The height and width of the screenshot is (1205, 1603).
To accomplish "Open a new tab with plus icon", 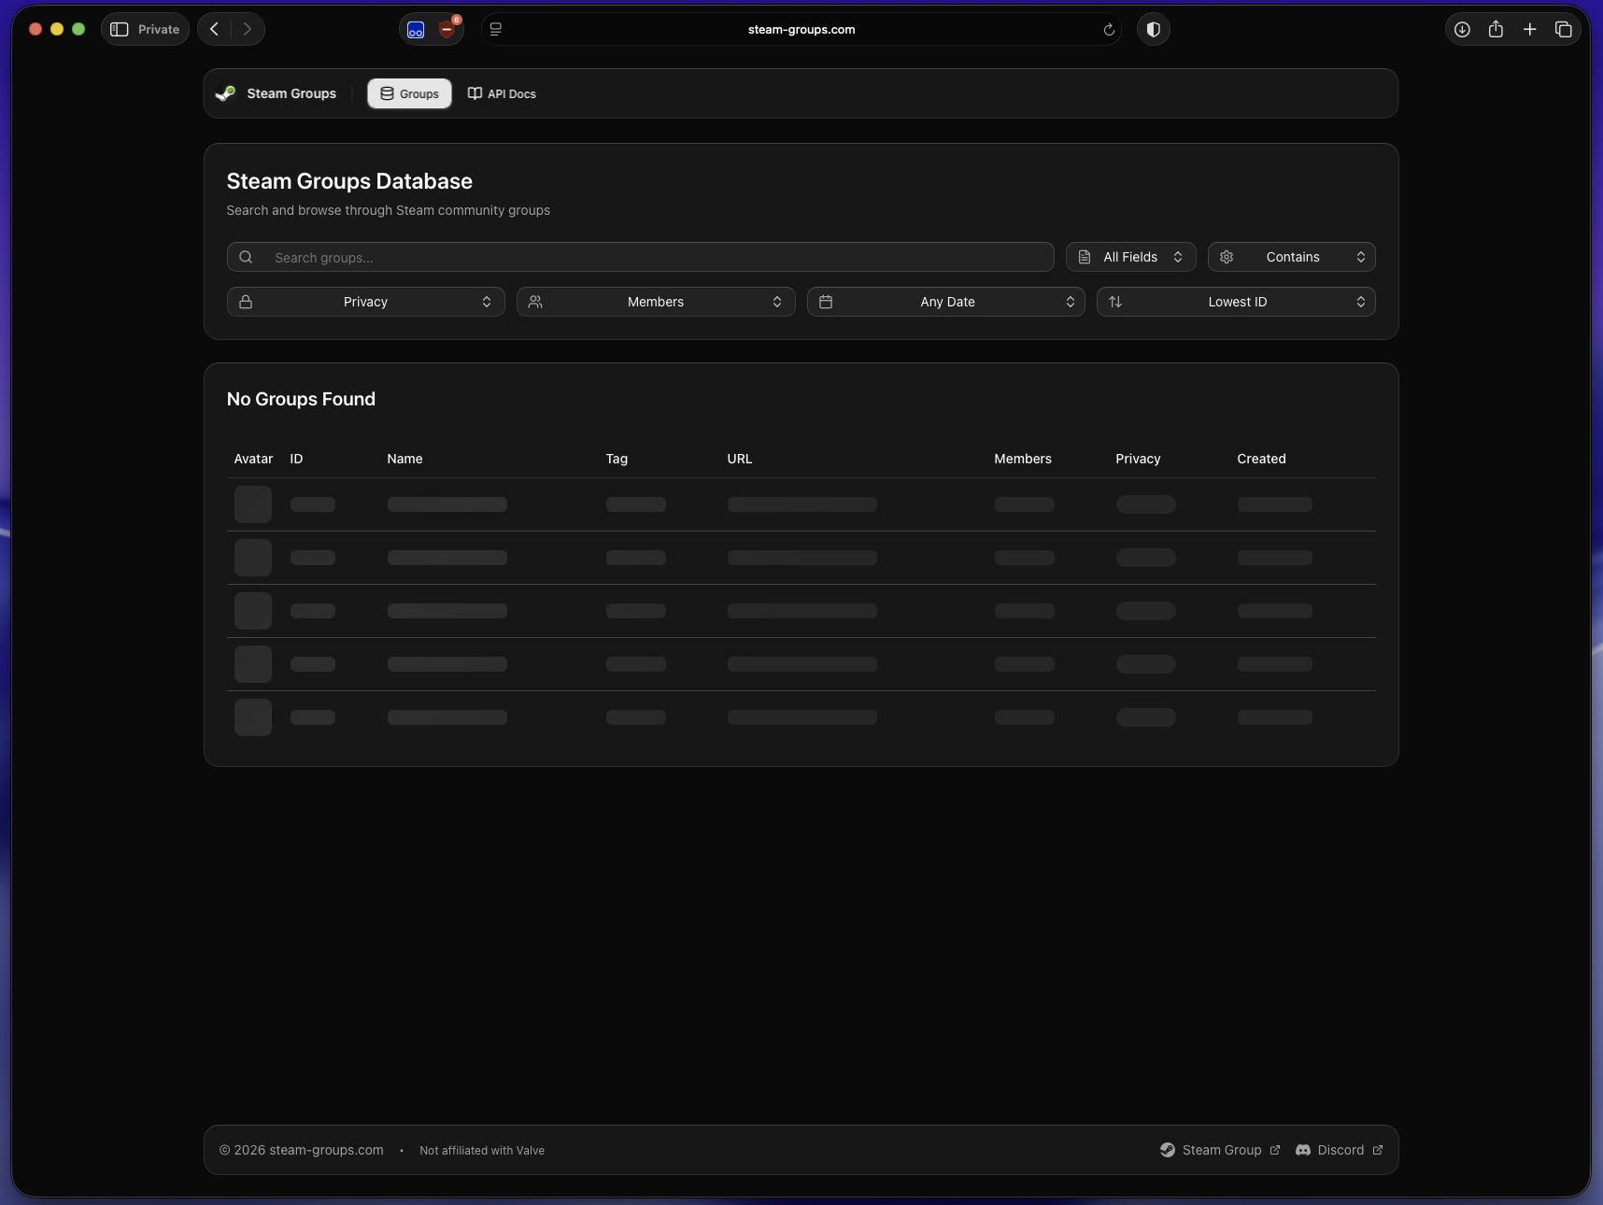I will (x=1529, y=30).
